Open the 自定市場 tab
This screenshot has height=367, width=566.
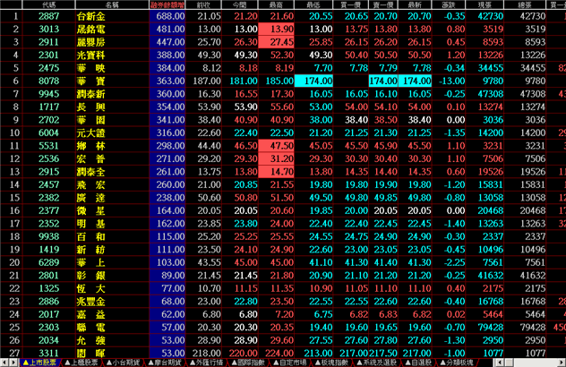[290, 363]
